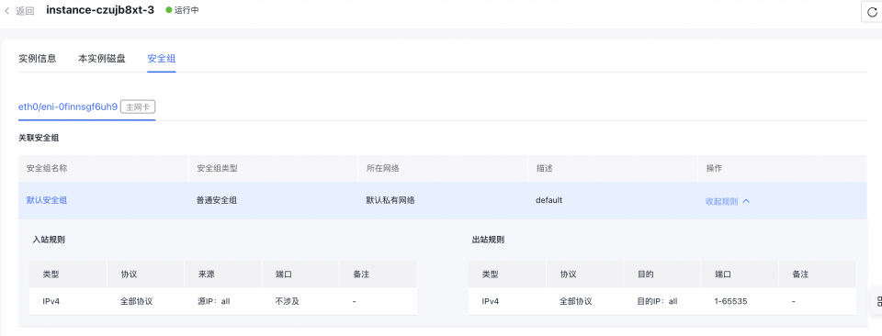This screenshot has width=882, height=336.
Task: Click the 返回 back link
Action: pos(25,11)
